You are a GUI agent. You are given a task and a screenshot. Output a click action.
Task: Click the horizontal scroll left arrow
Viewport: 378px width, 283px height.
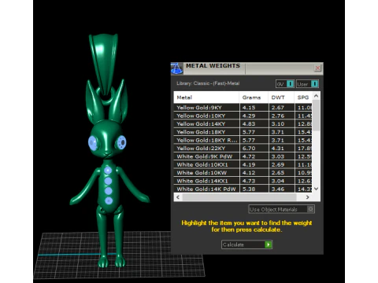tap(178, 197)
